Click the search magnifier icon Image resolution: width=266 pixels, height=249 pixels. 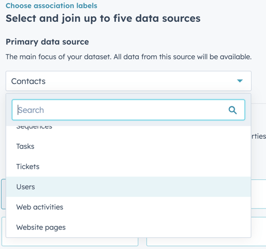coord(232,110)
